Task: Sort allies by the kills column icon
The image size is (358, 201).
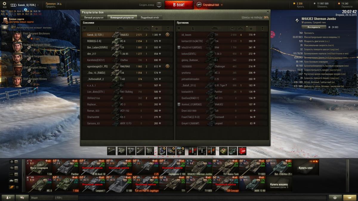Action: (x=147, y=29)
